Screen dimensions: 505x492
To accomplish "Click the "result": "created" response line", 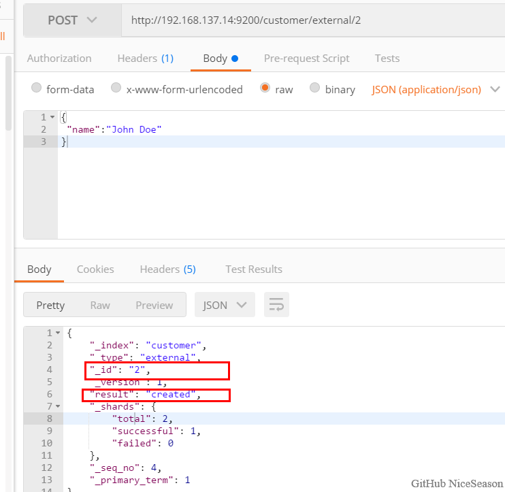I will click(x=145, y=395).
